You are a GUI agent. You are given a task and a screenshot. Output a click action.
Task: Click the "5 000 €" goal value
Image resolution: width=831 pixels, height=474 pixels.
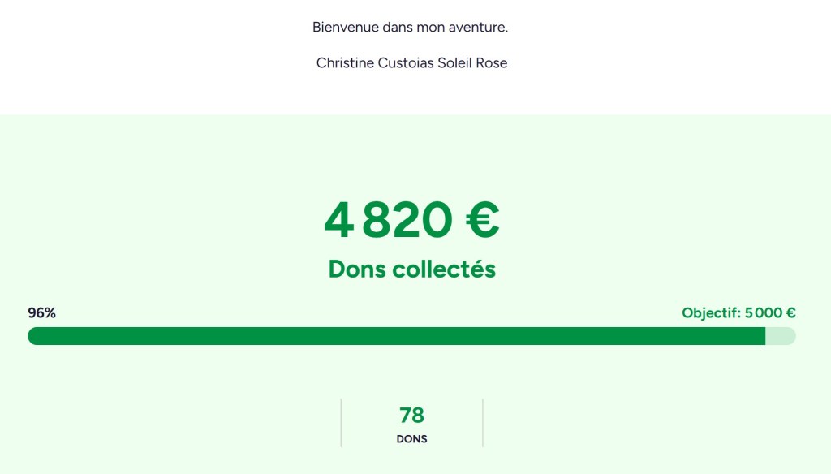click(x=770, y=313)
